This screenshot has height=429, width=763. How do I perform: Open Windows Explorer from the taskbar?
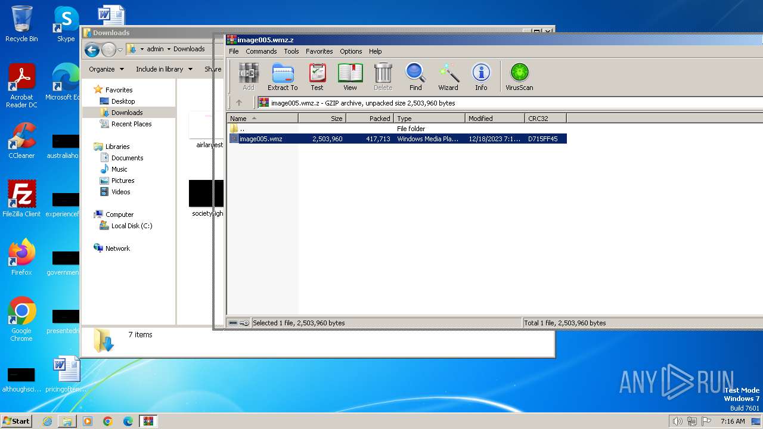coord(67,421)
